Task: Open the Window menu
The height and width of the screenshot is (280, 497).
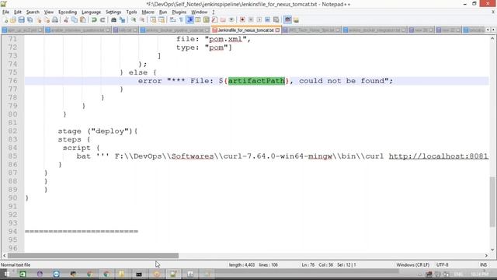Action: point(199,12)
